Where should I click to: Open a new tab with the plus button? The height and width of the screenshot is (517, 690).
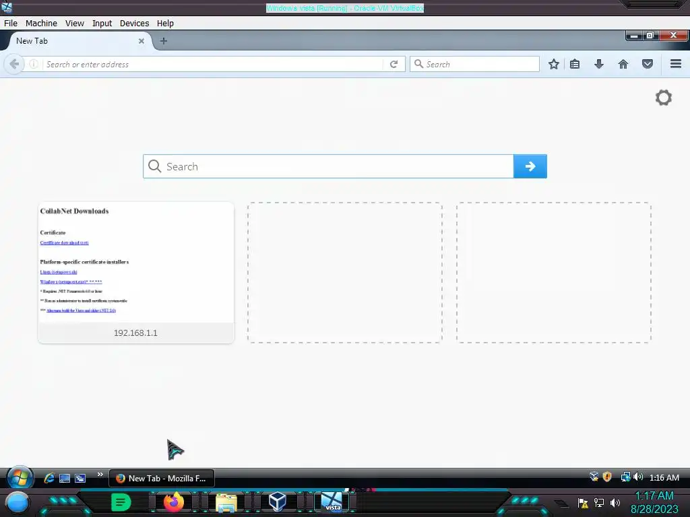click(x=164, y=41)
